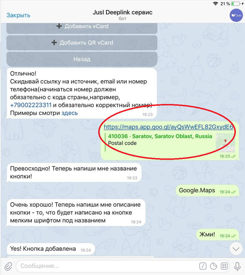245x275 pixels.
Task: Open the map preview thumbnail
Action: (x=225, y=143)
